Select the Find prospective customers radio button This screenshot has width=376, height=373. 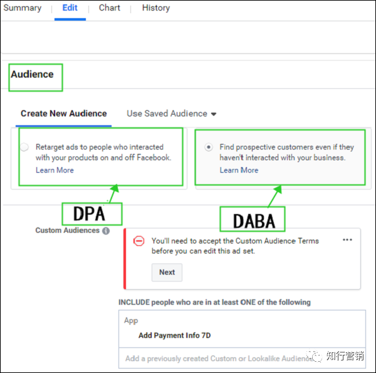pyautogui.click(x=209, y=146)
